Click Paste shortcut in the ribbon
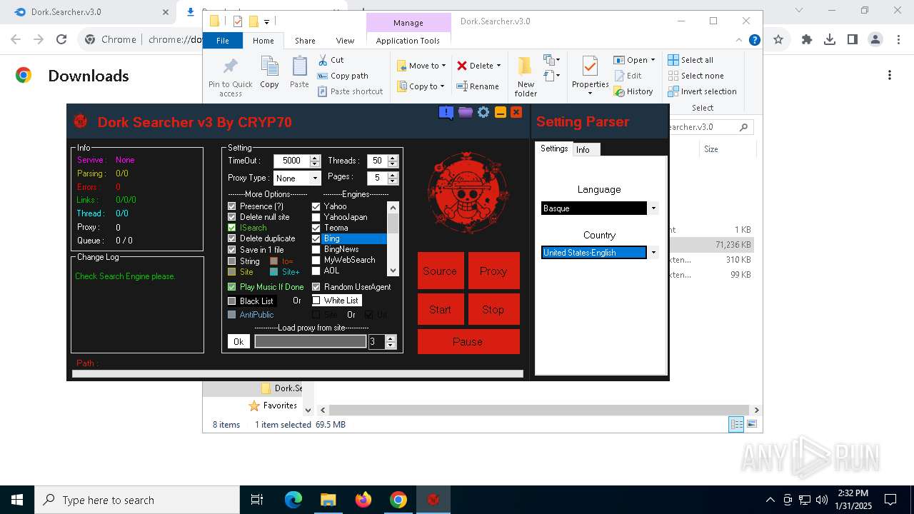 coord(350,91)
